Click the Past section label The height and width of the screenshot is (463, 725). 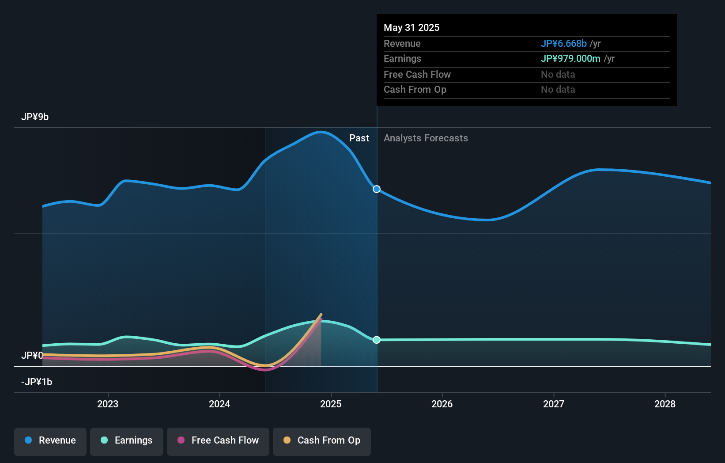point(359,138)
